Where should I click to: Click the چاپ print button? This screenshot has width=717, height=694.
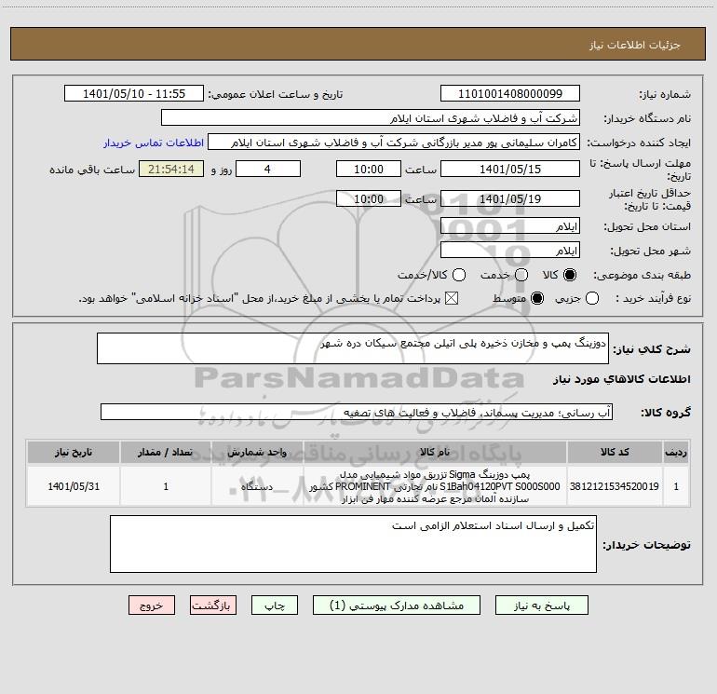(275, 606)
